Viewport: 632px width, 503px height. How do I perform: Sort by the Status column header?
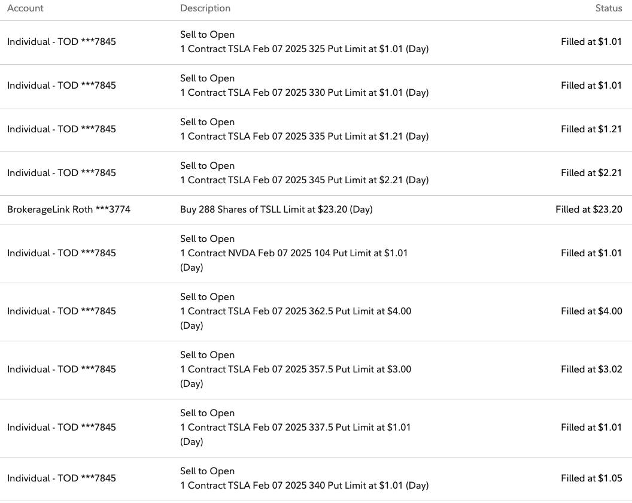point(608,8)
